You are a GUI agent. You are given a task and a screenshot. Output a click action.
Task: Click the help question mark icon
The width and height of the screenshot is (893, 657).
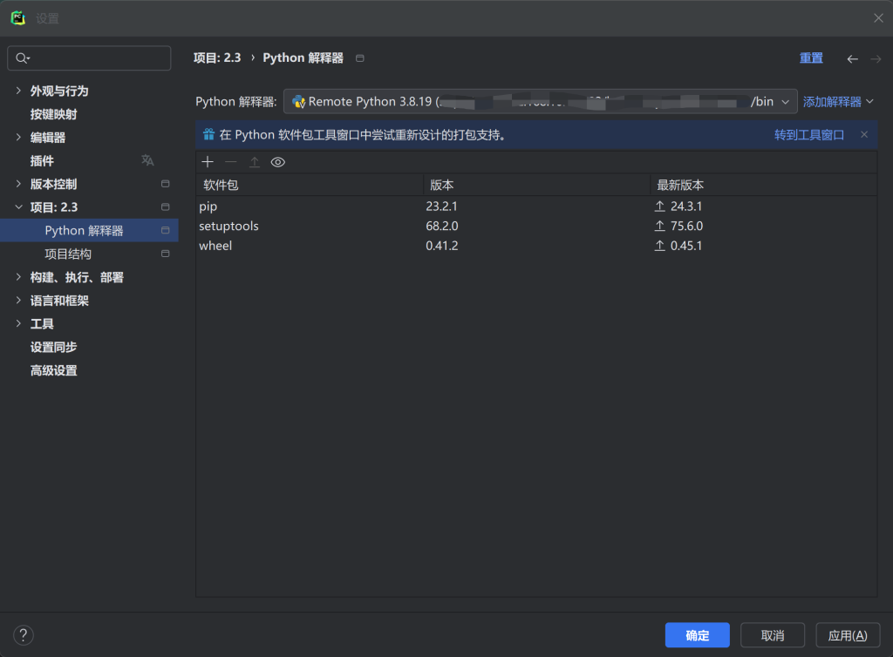pos(24,635)
